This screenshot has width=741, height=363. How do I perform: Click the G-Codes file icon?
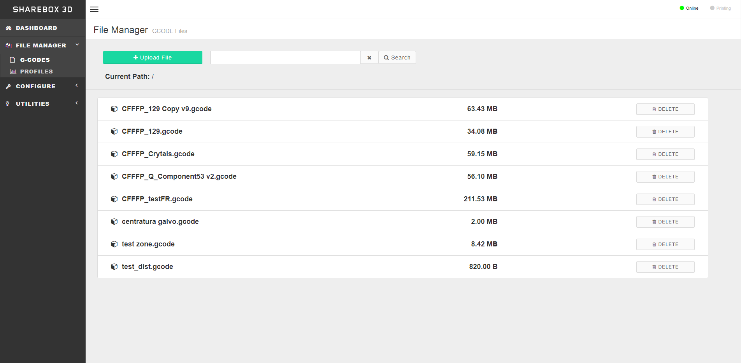click(12, 60)
